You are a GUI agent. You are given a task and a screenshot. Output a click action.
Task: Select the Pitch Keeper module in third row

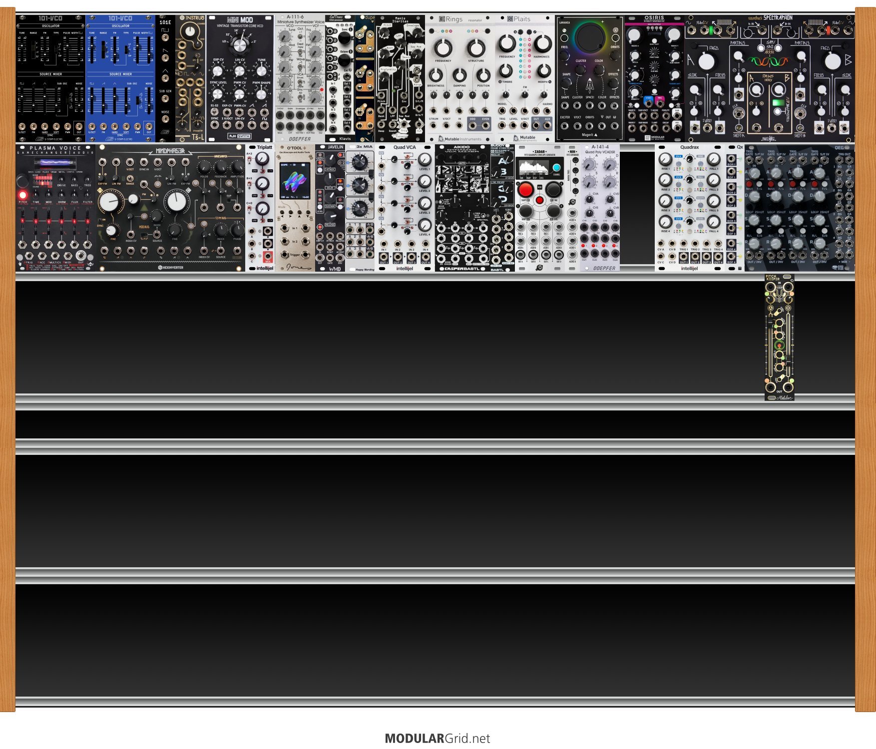(780, 338)
